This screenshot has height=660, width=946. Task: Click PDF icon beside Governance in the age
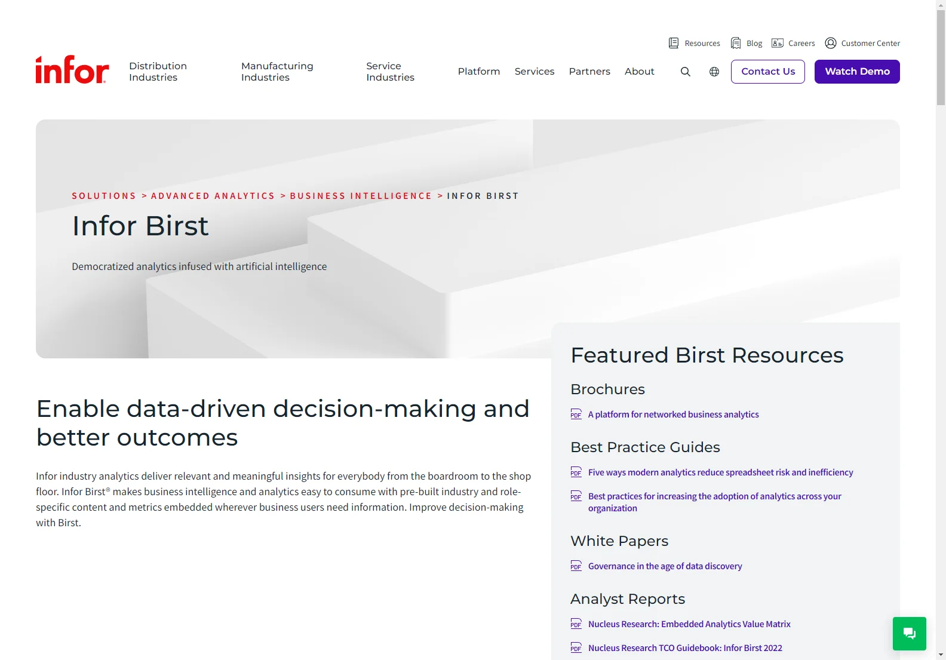pos(576,566)
